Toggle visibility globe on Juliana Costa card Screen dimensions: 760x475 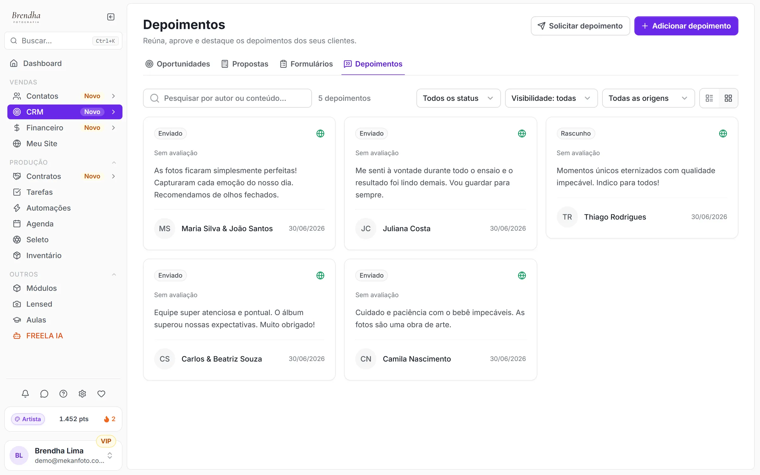[522, 133]
